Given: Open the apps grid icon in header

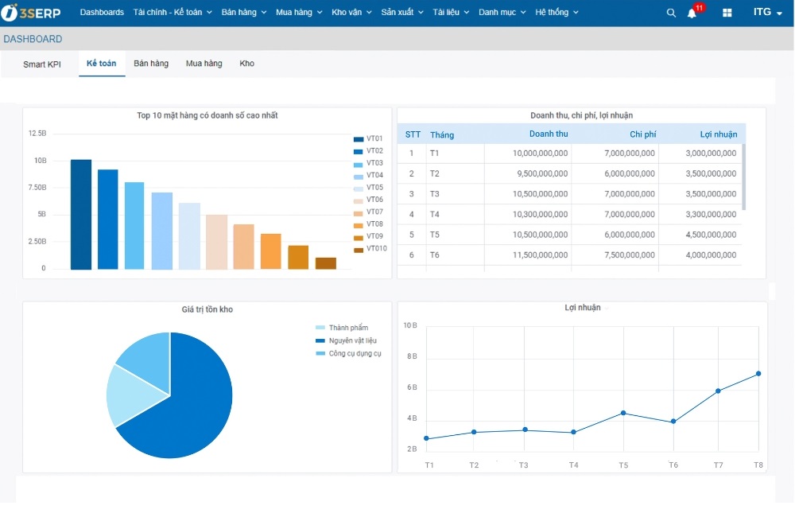Looking at the screenshot, I should point(726,12).
